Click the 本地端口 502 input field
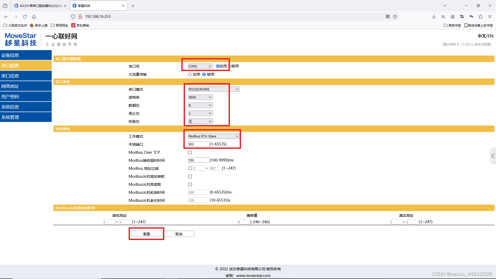The width and height of the screenshot is (496, 279). [198, 144]
